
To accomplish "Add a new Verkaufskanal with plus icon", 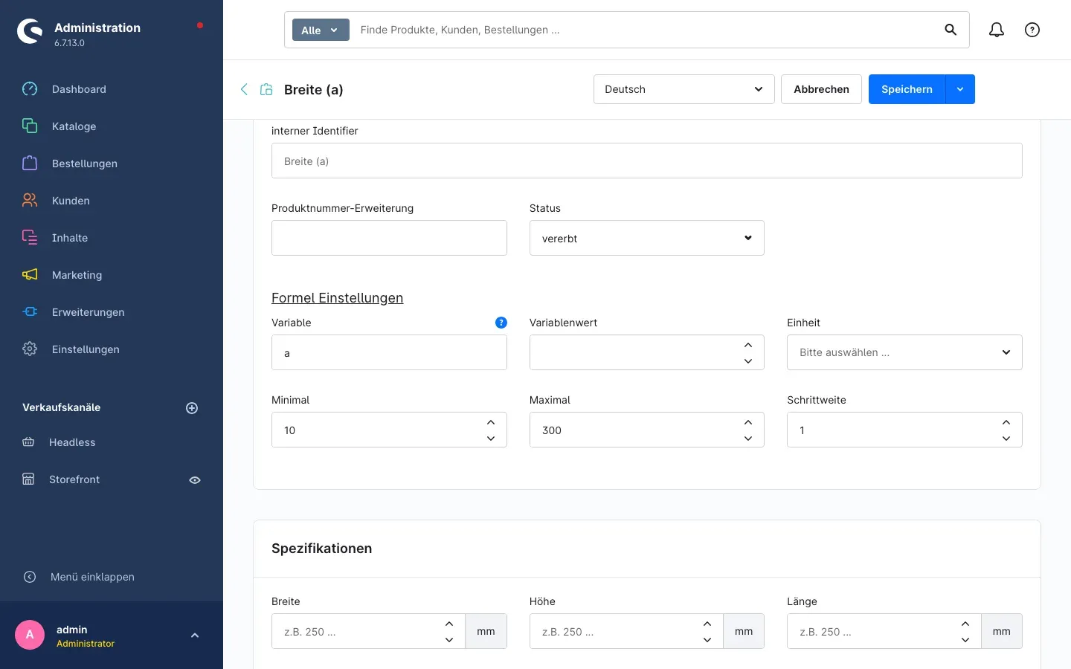I will click(192, 408).
